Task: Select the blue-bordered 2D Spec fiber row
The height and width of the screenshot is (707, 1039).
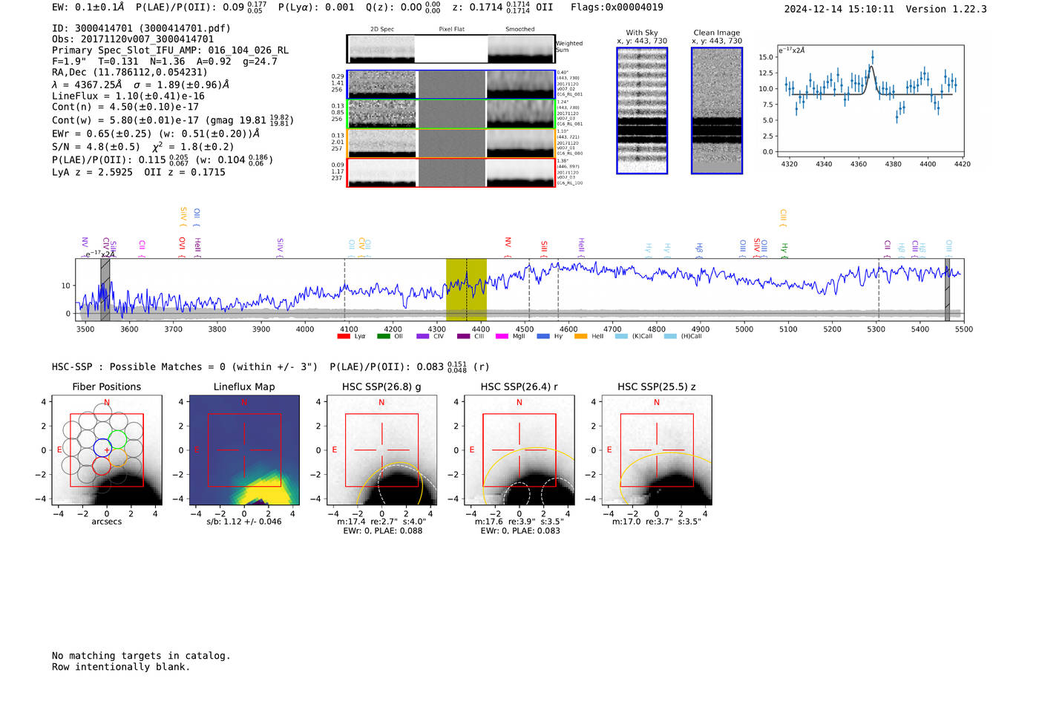Action: point(451,85)
